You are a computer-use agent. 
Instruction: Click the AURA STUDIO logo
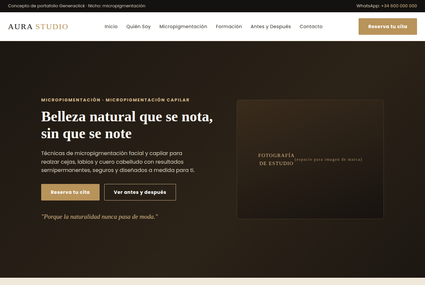(38, 27)
